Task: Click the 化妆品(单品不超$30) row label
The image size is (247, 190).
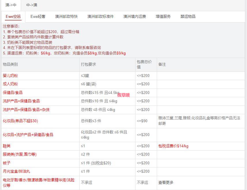Action: (x=20, y=121)
